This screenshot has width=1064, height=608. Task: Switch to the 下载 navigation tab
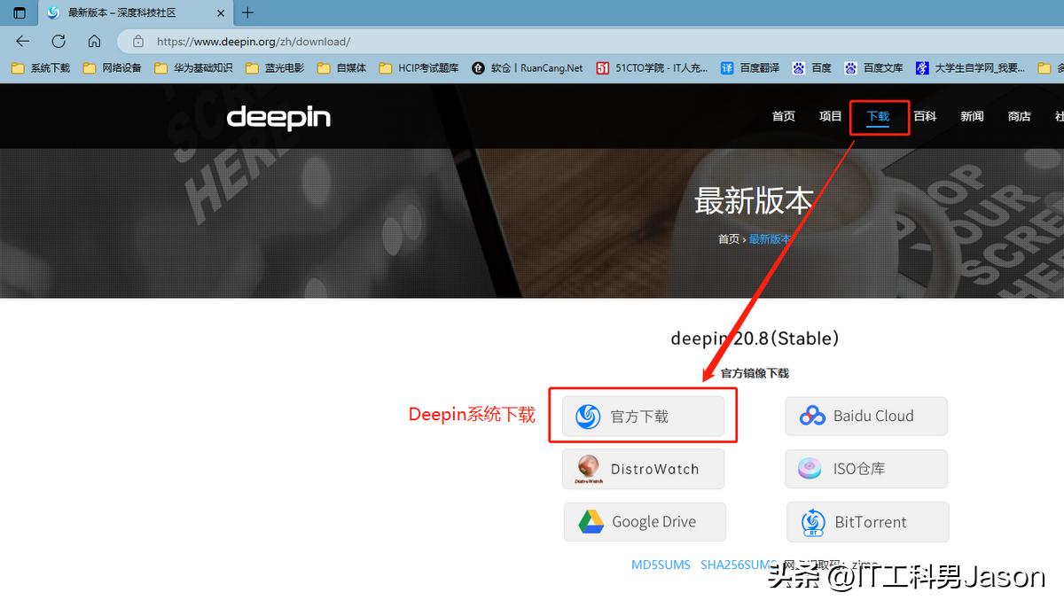[879, 115]
